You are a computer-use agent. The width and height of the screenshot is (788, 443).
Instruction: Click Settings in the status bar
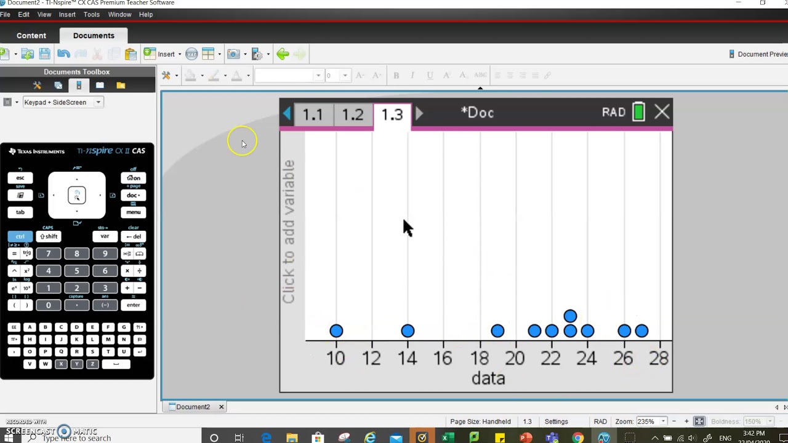pyautogui.click(x=556, y=421)
